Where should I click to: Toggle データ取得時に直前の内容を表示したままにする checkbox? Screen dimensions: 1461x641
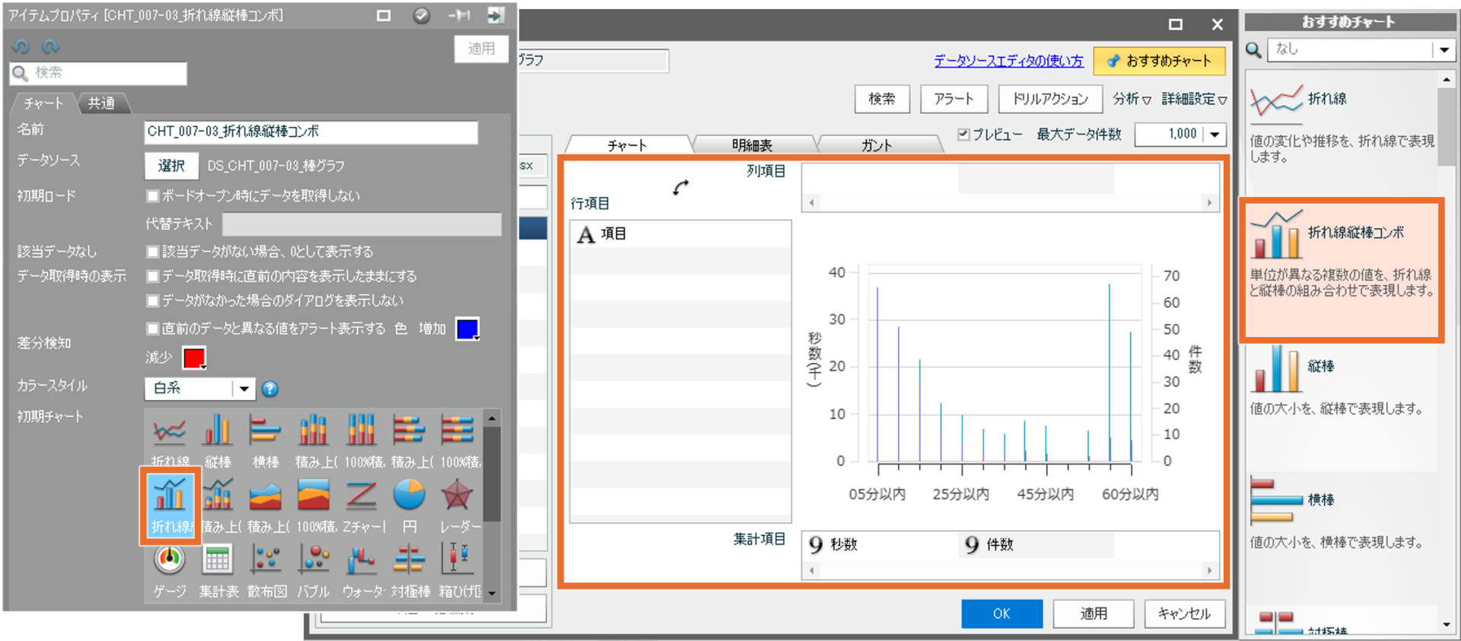tap(152, 276)
